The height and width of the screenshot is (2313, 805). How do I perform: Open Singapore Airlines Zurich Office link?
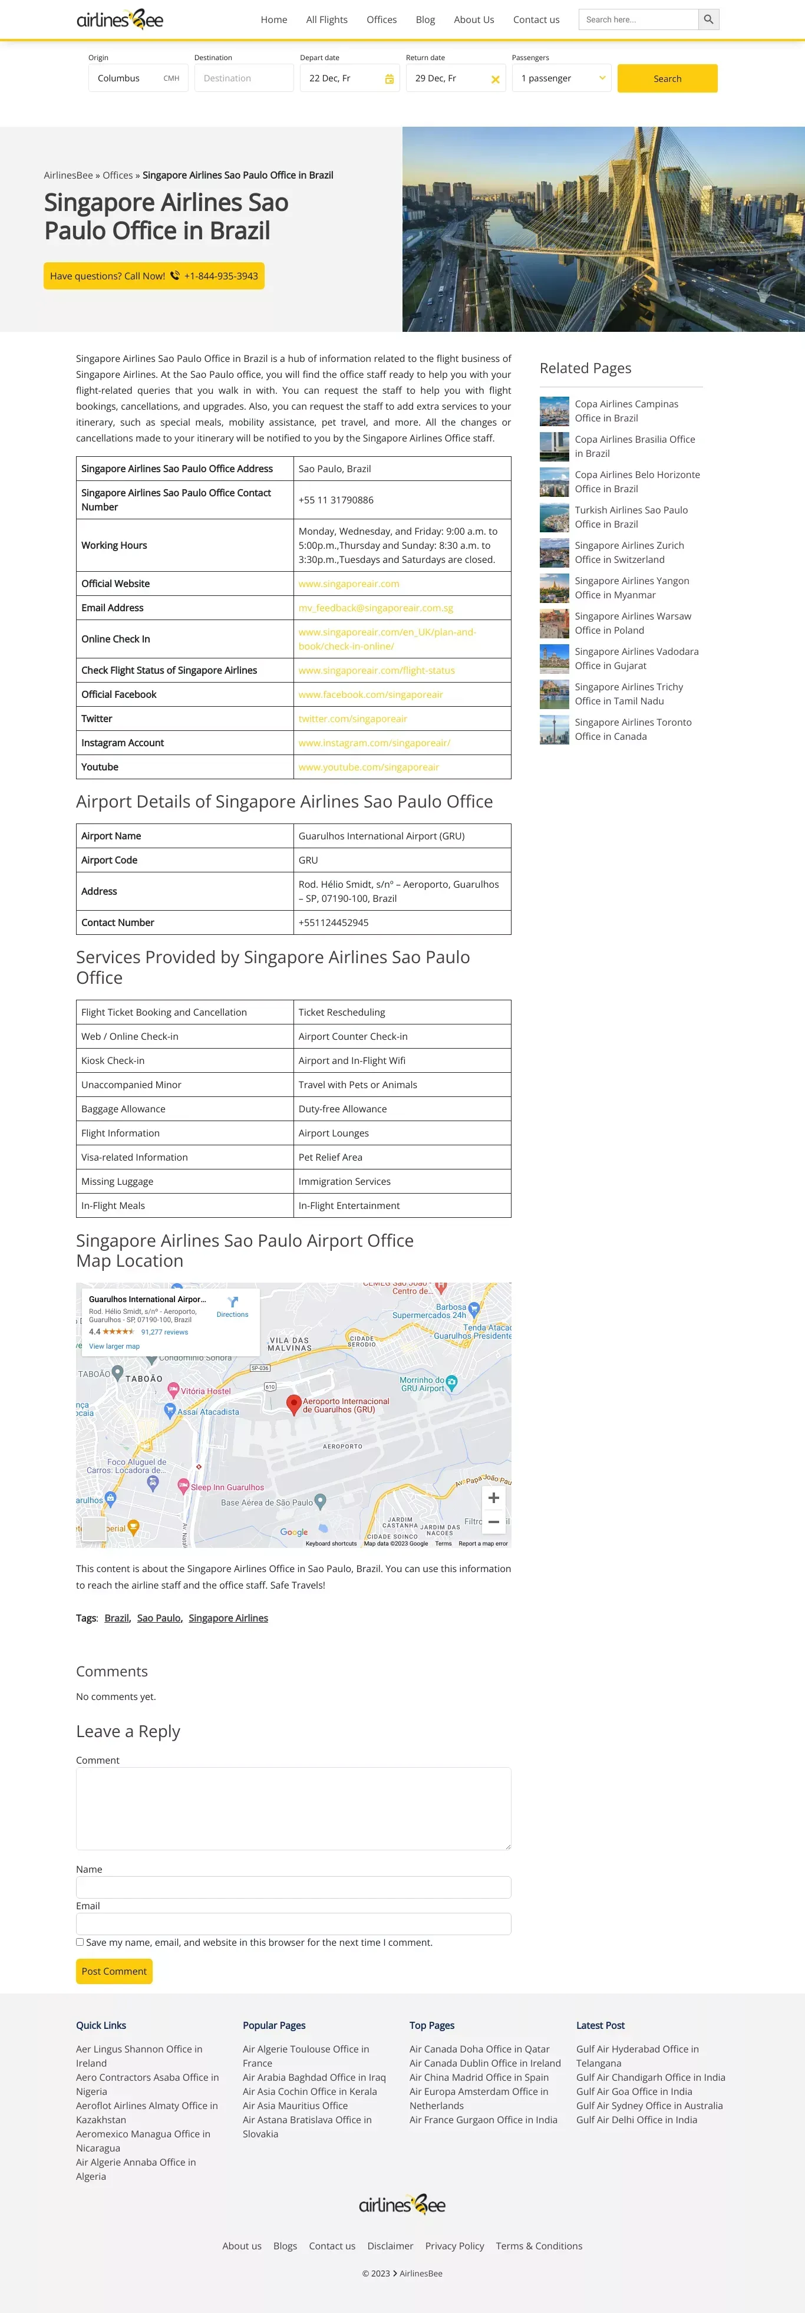click(x=629, y=552)
